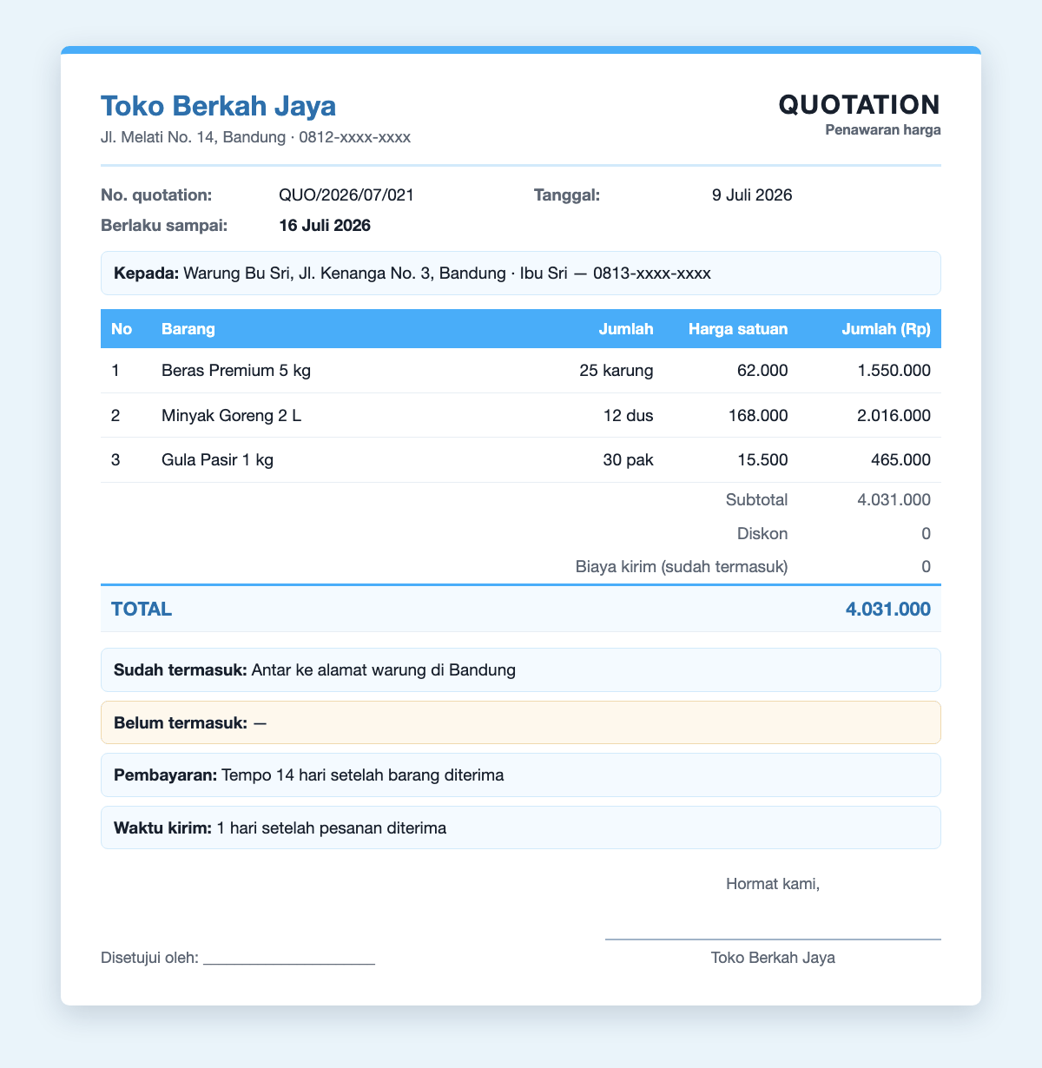Click the Sudah termasuk delivery note

coord(521,669)
